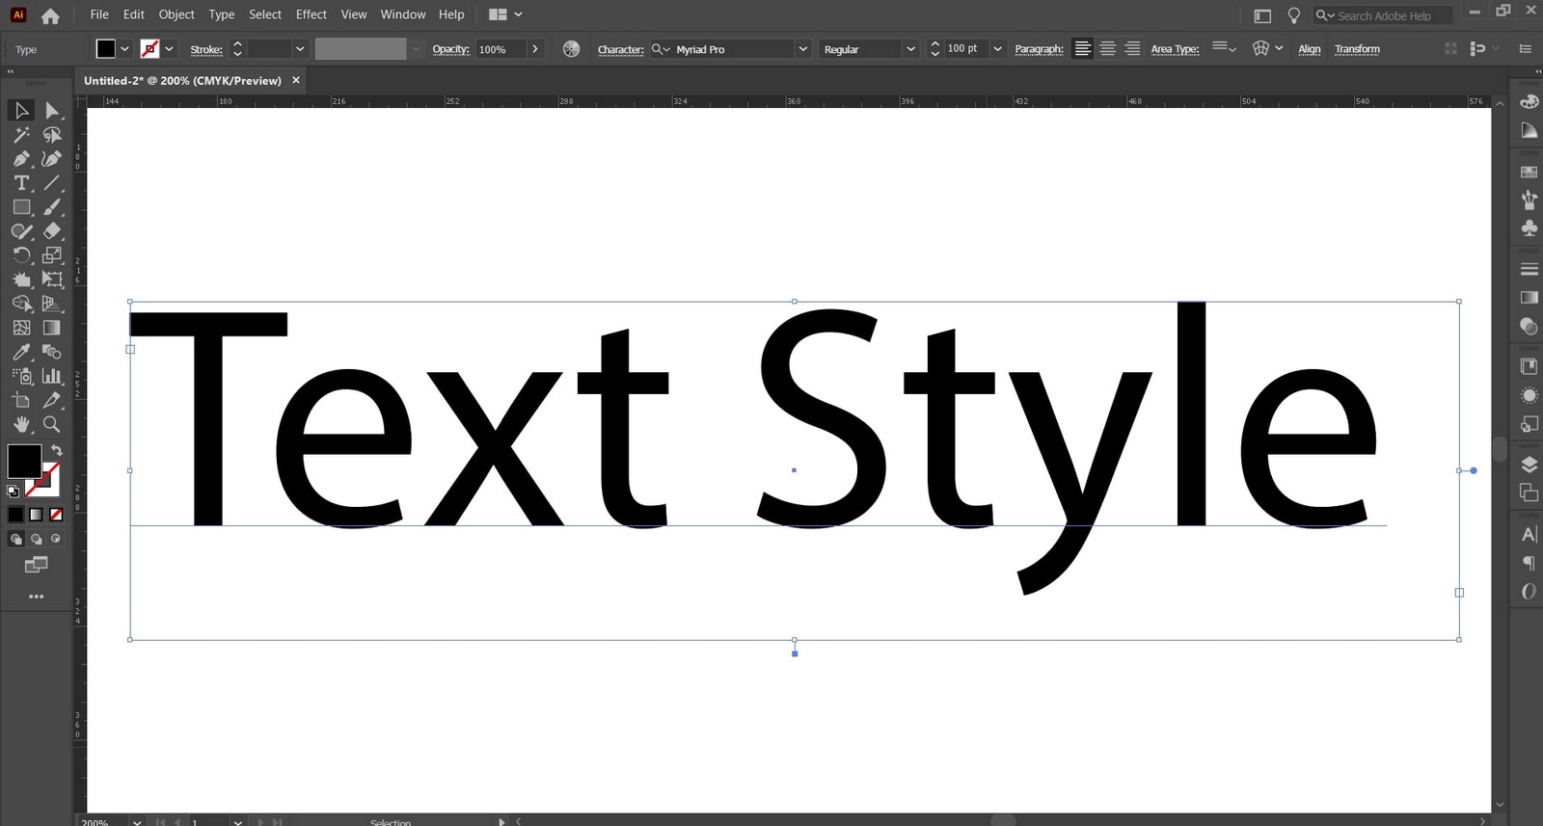Click the Recolor Artwork wheel icon
1543x826 pixels.
point(572,49)
